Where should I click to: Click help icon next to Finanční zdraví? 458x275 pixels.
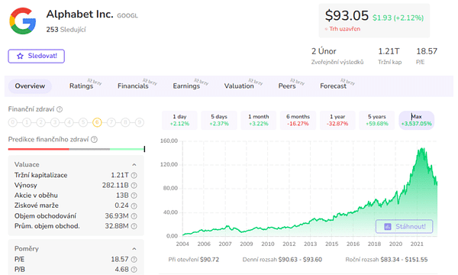point(60,109)
